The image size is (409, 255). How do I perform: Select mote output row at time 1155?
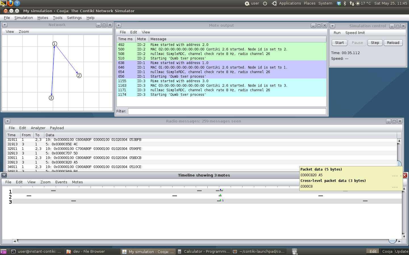click(222, 81)
